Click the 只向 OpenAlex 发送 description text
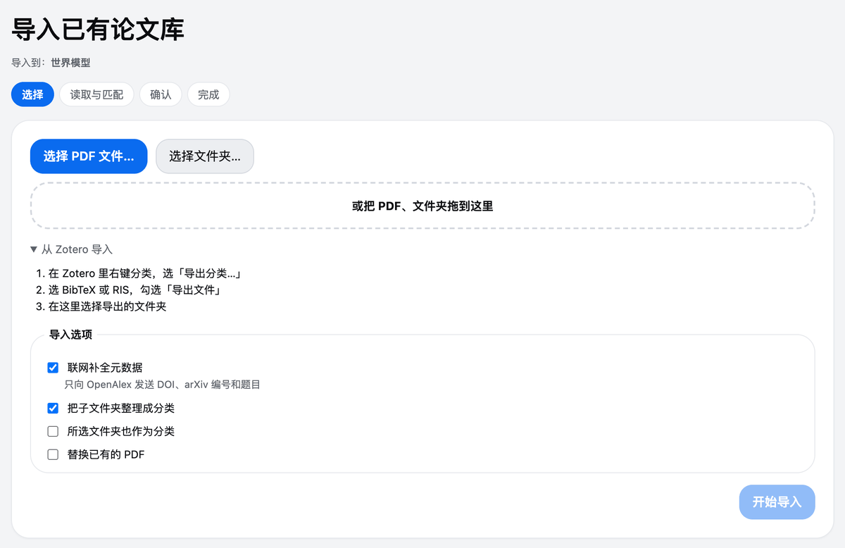This screenshot has height=548, width=845. [x=163, y=385]
